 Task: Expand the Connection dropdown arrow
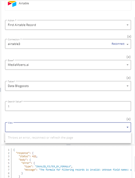pos(127,44)
